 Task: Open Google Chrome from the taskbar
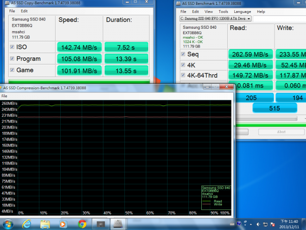click(82, 224)
